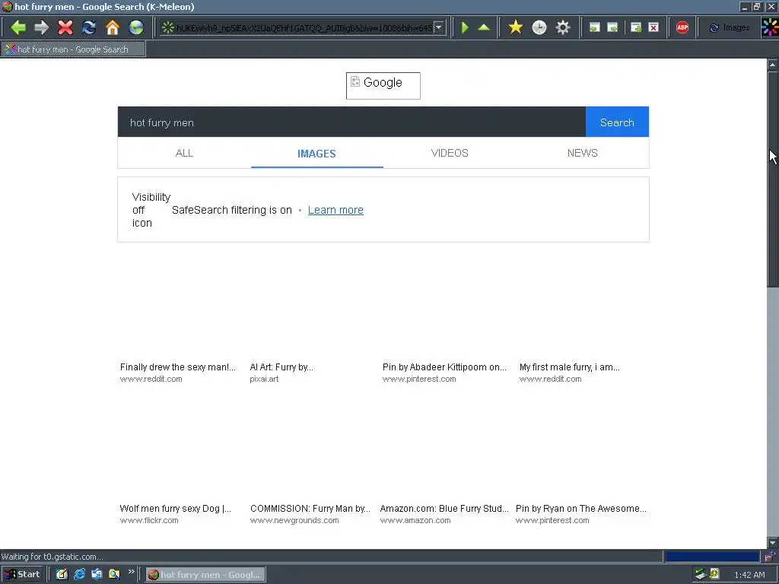Click 'SafeSearch filtering is on' text
This screenshot has width=779, height=584.
tap(232, 210)
